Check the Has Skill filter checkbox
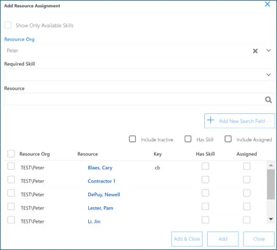The image size is (277, 250). (188, 139)
